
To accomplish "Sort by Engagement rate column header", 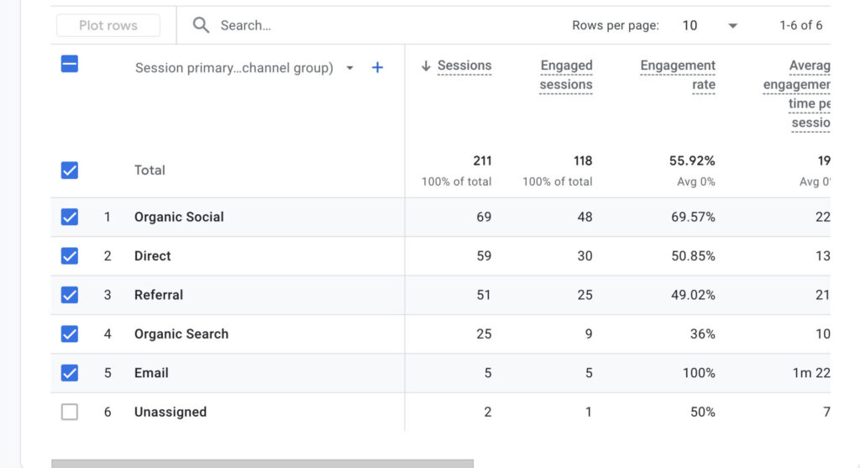I will point(678,75).
